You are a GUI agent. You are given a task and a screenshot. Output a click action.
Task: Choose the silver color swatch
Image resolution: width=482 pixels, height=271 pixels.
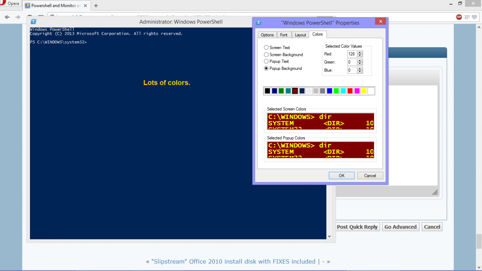coord(316,91)
